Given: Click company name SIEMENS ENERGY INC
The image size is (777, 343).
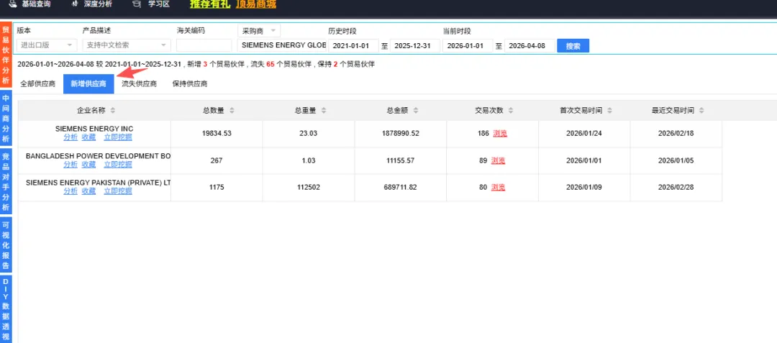Looking at the screenshot, I should coord(94,129).
